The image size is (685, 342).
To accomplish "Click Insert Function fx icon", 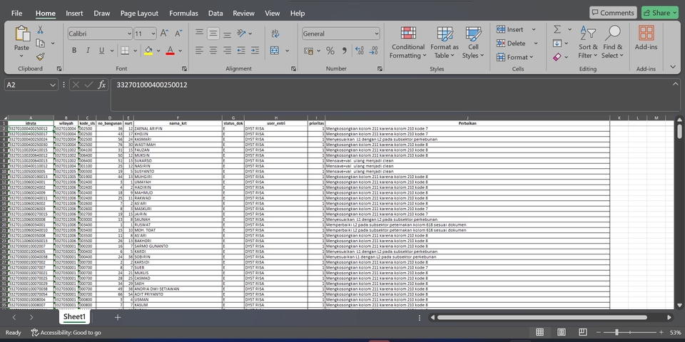I will click(x=101, y=85).
